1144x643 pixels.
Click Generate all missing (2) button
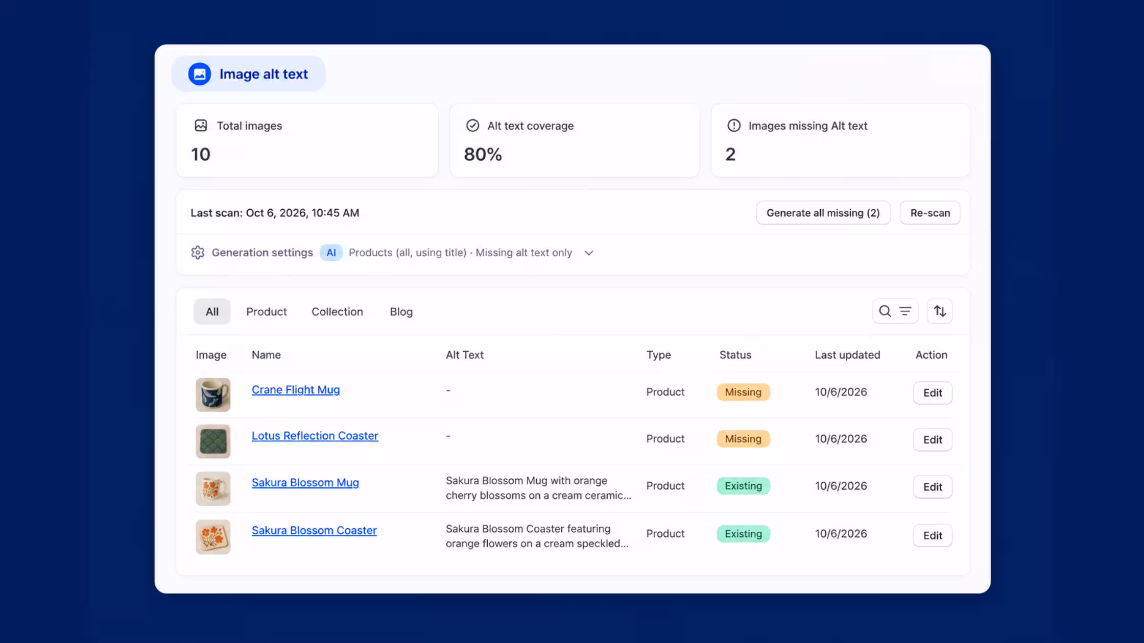pos(823,213)
